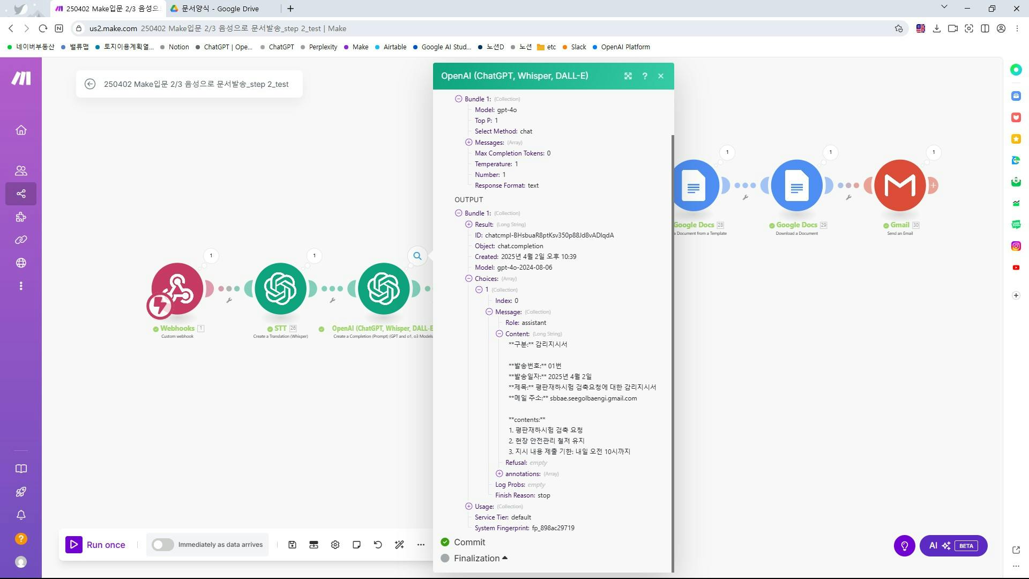Expand the Usage collection
The height and width of the screenshot is (579, 1029).
[469, 507]
